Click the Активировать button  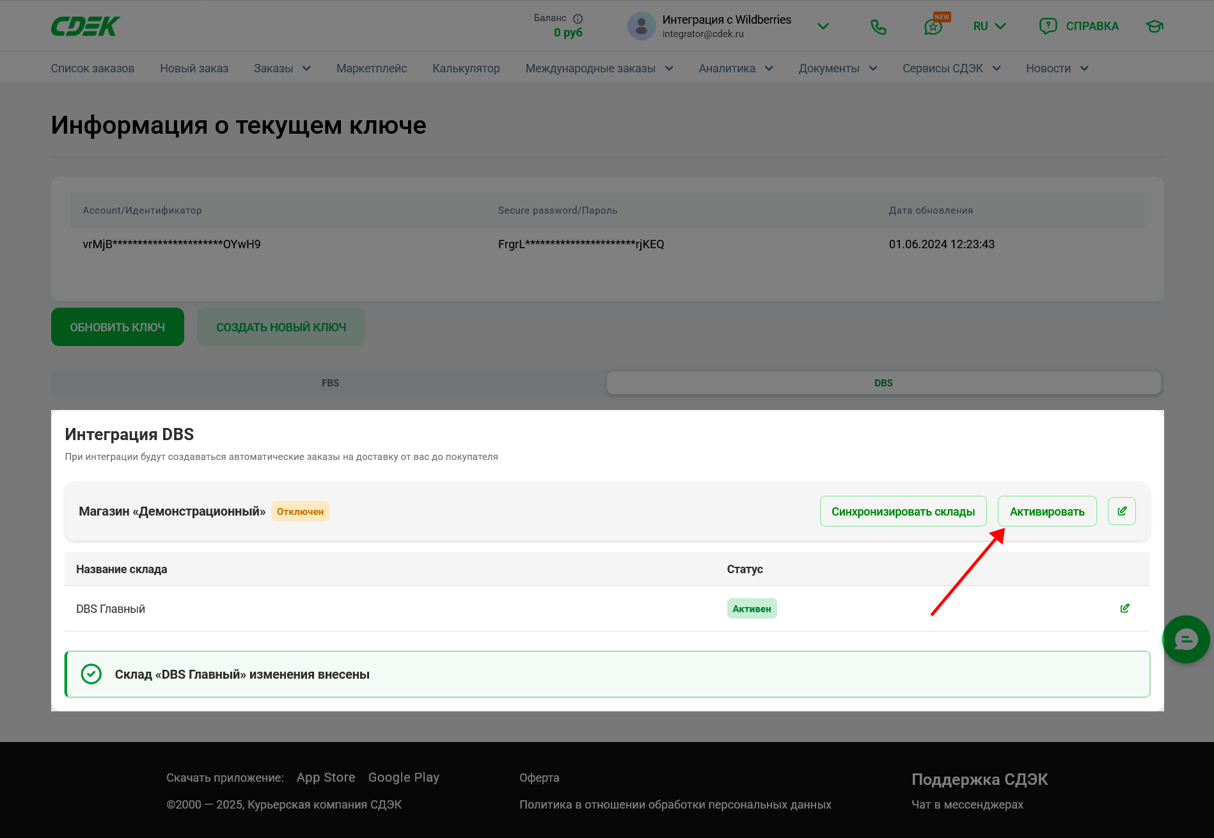tap(1047, 512)
